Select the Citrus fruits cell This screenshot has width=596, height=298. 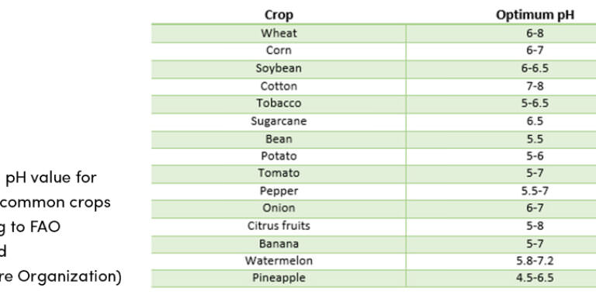279,226
